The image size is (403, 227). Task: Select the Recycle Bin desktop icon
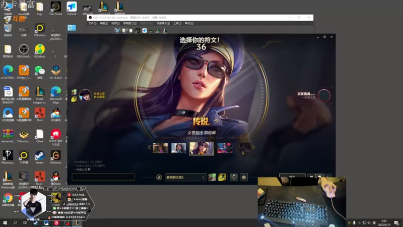pyautogui.click(x=8, y=30)
